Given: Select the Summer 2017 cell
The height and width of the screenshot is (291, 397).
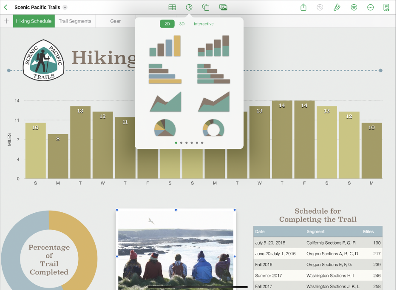Looking at the screenshot, I should (279, 276).
